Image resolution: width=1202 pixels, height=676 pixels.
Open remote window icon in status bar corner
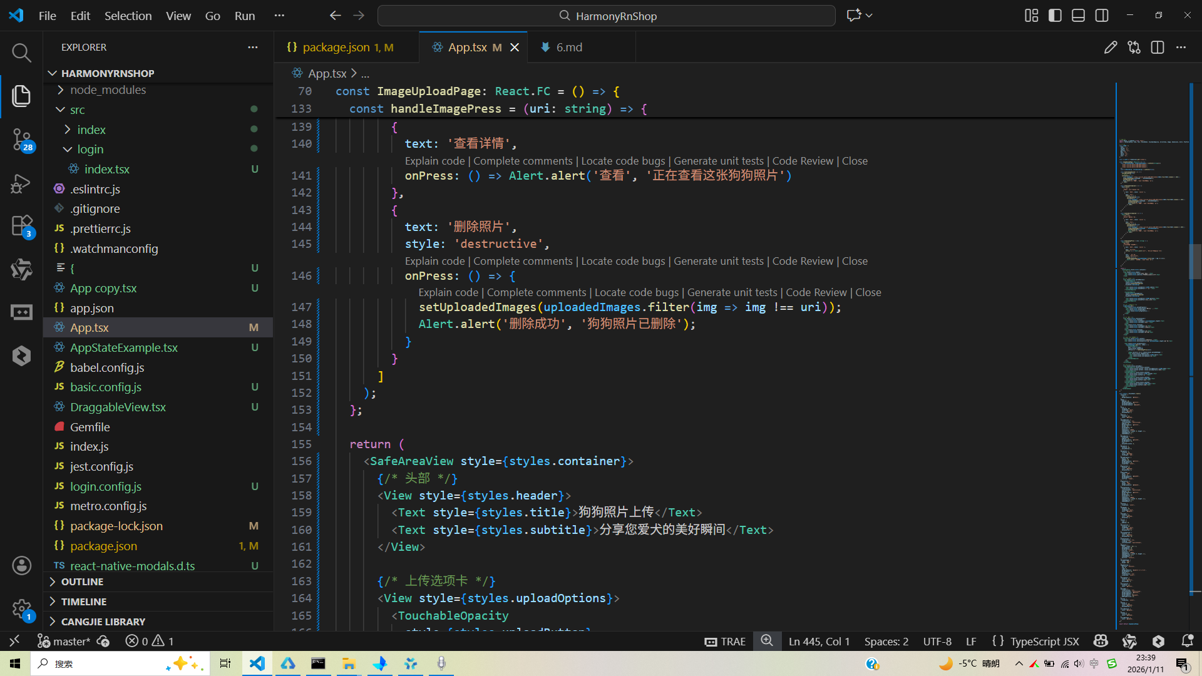14,641
